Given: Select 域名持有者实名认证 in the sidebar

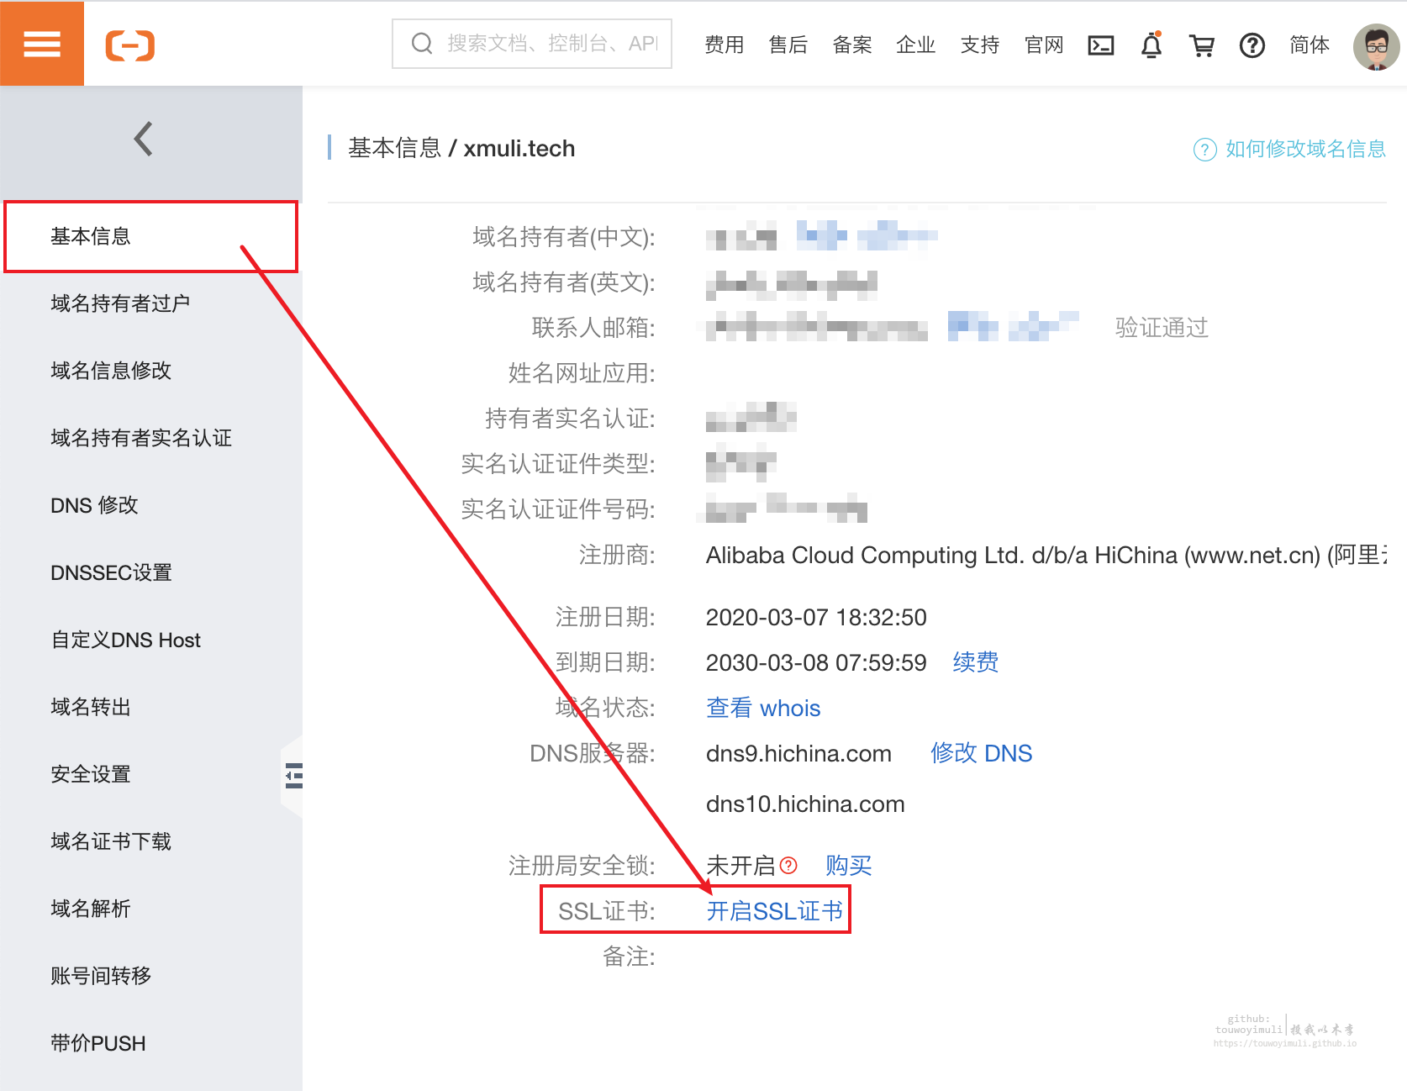Looking at the screenshot, I should pyautogui.click(x=151, y=438).
